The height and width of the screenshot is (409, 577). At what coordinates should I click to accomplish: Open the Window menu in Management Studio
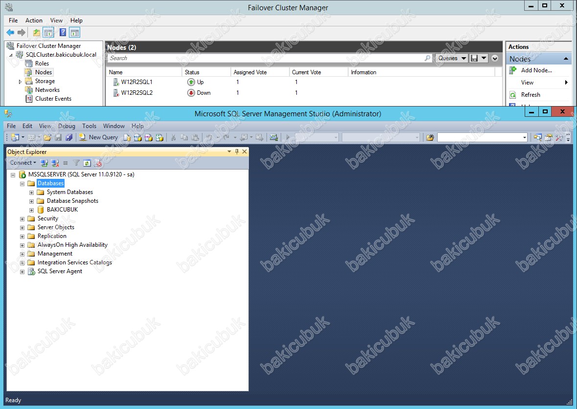(114, 126)
